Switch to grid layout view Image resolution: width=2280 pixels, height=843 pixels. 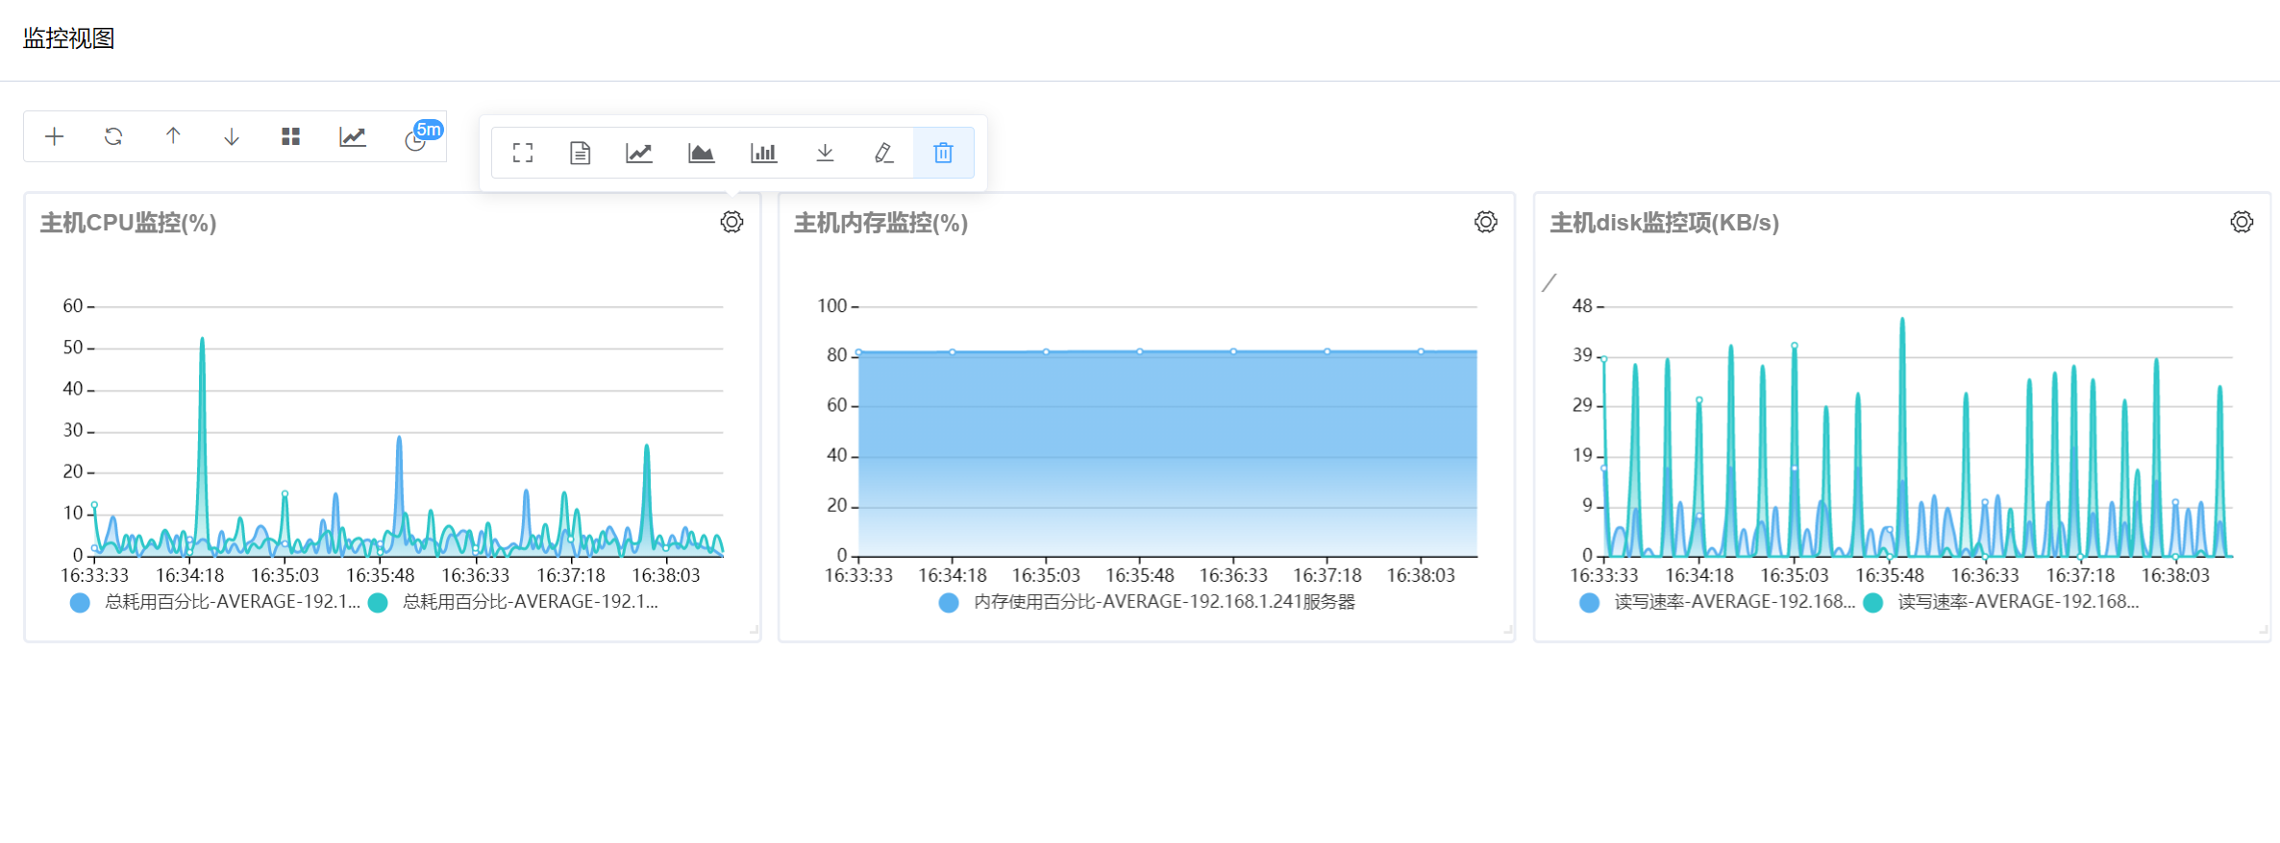pyautogui.click(x=290, y=136)
